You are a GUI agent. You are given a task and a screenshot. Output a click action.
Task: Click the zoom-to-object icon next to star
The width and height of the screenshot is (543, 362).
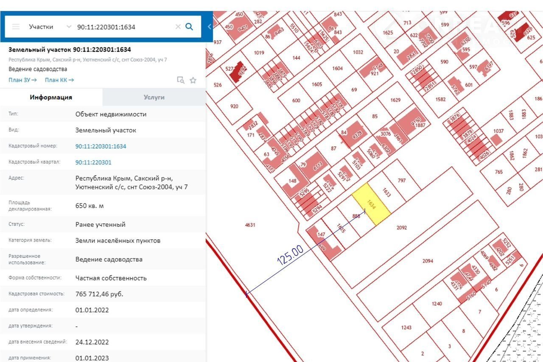tap(181, 80)
